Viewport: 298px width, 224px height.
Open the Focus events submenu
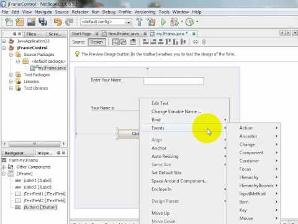(254, 169)
